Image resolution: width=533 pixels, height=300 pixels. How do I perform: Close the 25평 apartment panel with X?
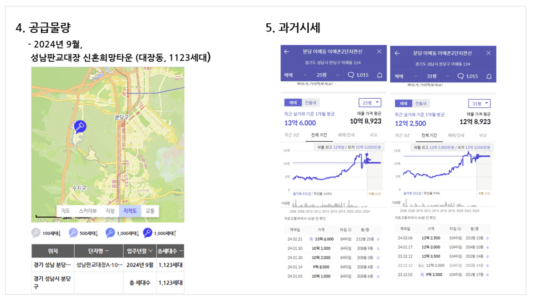[x=379, y=52]
